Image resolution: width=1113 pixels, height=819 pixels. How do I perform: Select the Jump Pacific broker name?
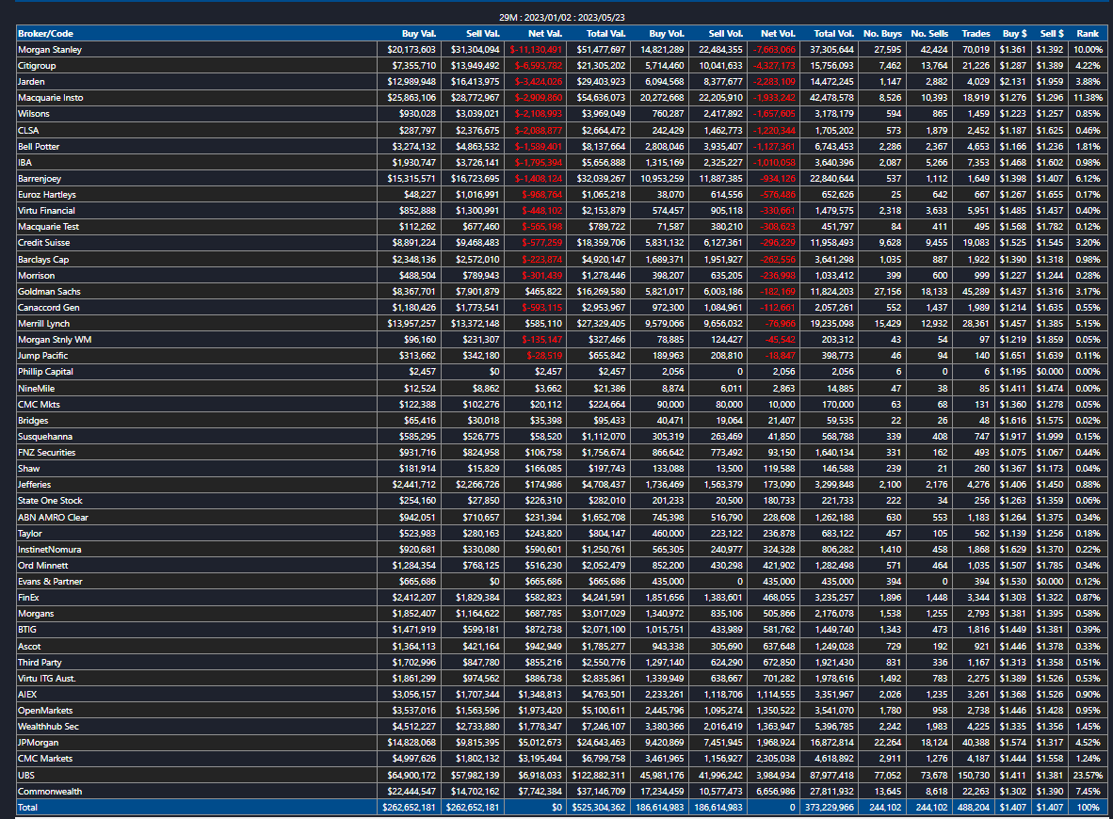pyautogui.click(x=42, y=356)
